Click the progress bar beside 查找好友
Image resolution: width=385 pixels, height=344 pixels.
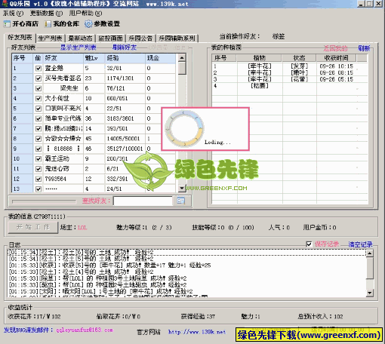44,201
